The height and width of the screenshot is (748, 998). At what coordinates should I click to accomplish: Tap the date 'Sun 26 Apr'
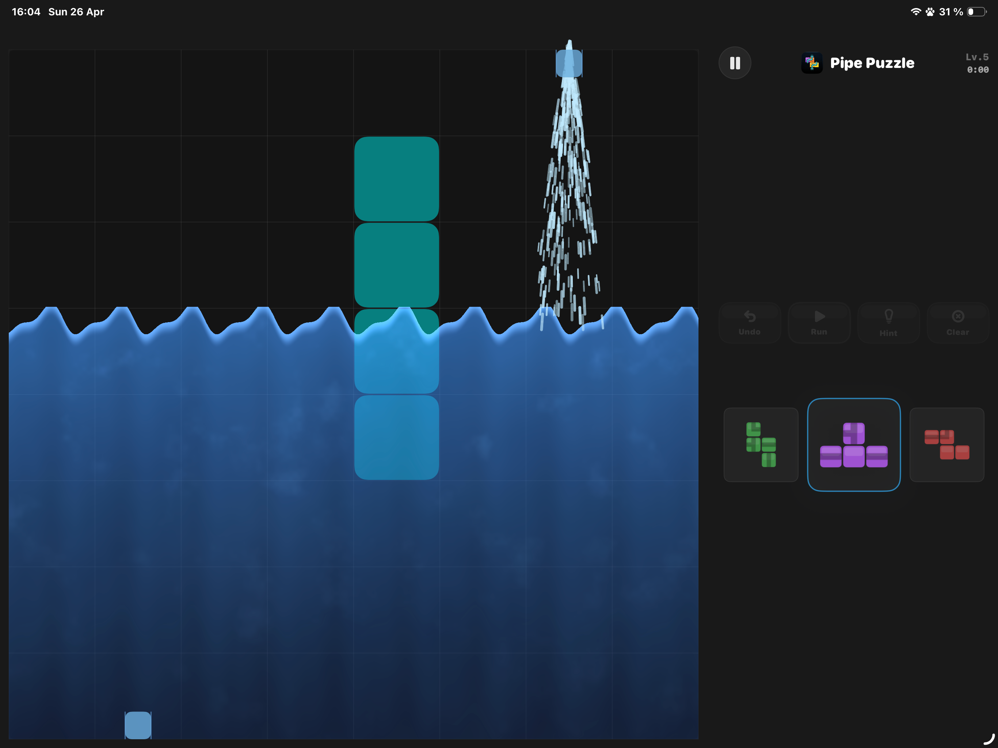[76, 12]
